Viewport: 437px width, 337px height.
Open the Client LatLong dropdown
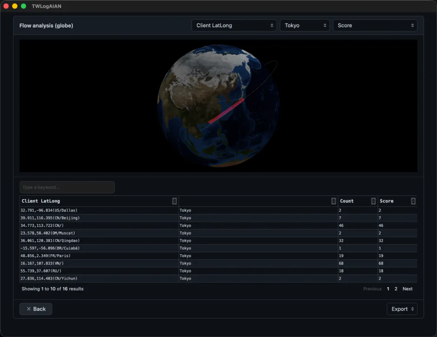coord(234,25)
